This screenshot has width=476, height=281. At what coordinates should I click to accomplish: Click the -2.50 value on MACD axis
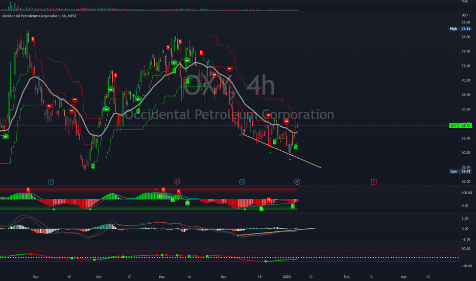[466, 240]
